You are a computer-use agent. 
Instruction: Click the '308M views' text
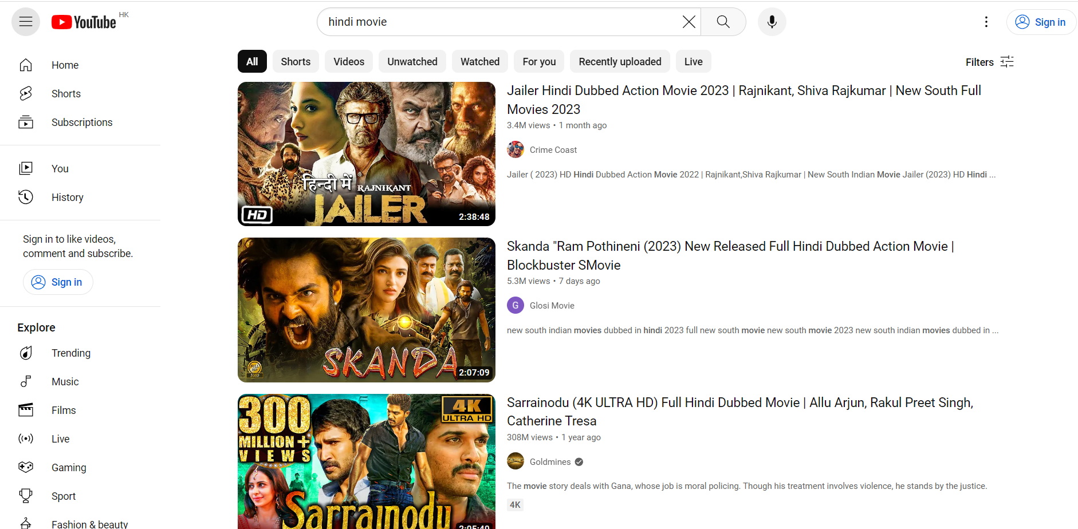(530, 437)
